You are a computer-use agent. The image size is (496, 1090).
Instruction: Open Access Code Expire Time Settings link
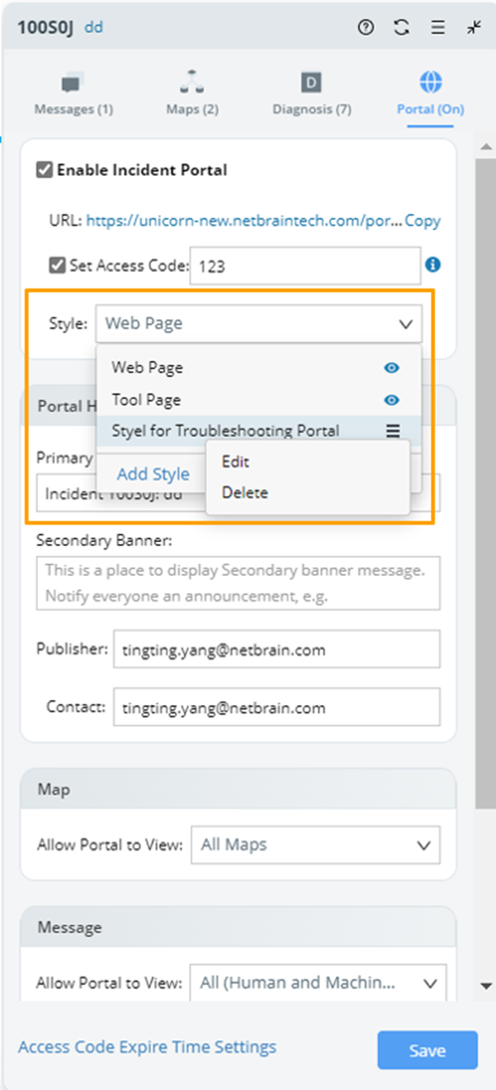coord(147,1047)
